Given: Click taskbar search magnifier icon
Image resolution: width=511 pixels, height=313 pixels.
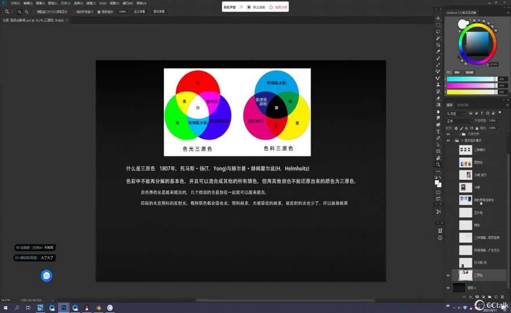Looking at the screenshot, I should pyautogui.click(x=17, y=307).
